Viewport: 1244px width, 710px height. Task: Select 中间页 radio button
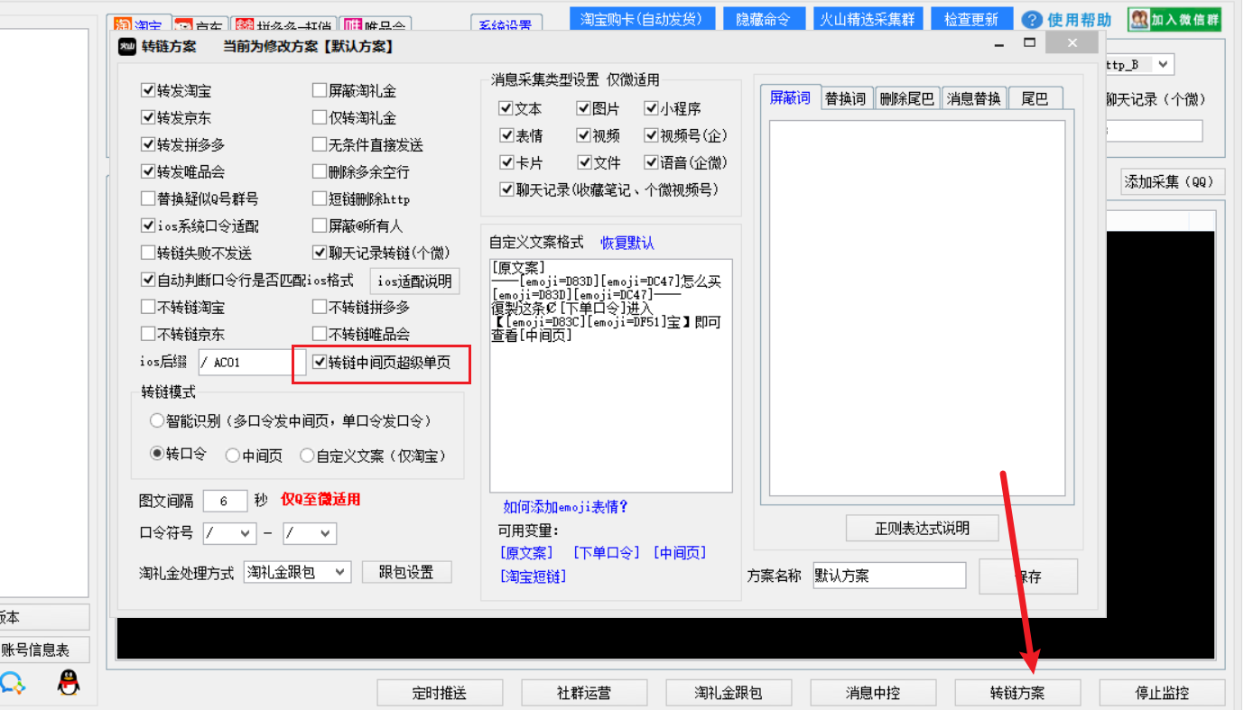tap(254, 456)
